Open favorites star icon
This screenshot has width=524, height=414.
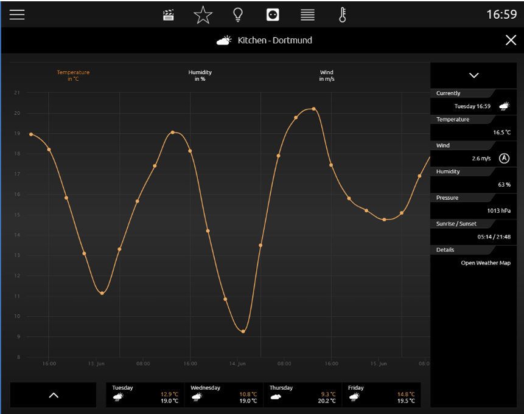click(203, 15)
